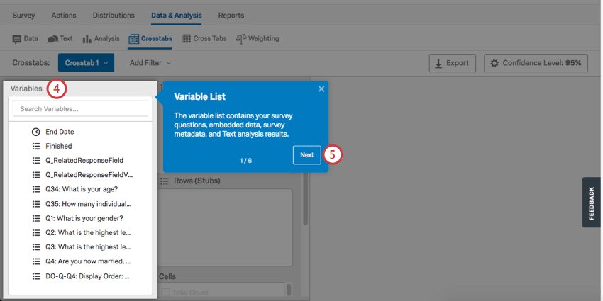Open Confidence Level 95% settings
This screenshot has height=301, width=603.
536,63
